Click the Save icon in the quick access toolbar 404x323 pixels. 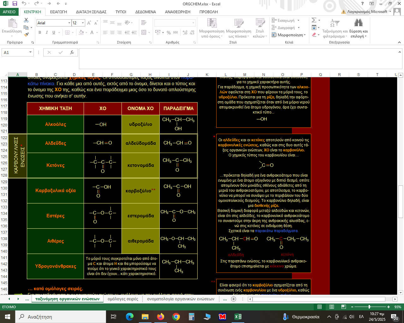tap(15, 4)
